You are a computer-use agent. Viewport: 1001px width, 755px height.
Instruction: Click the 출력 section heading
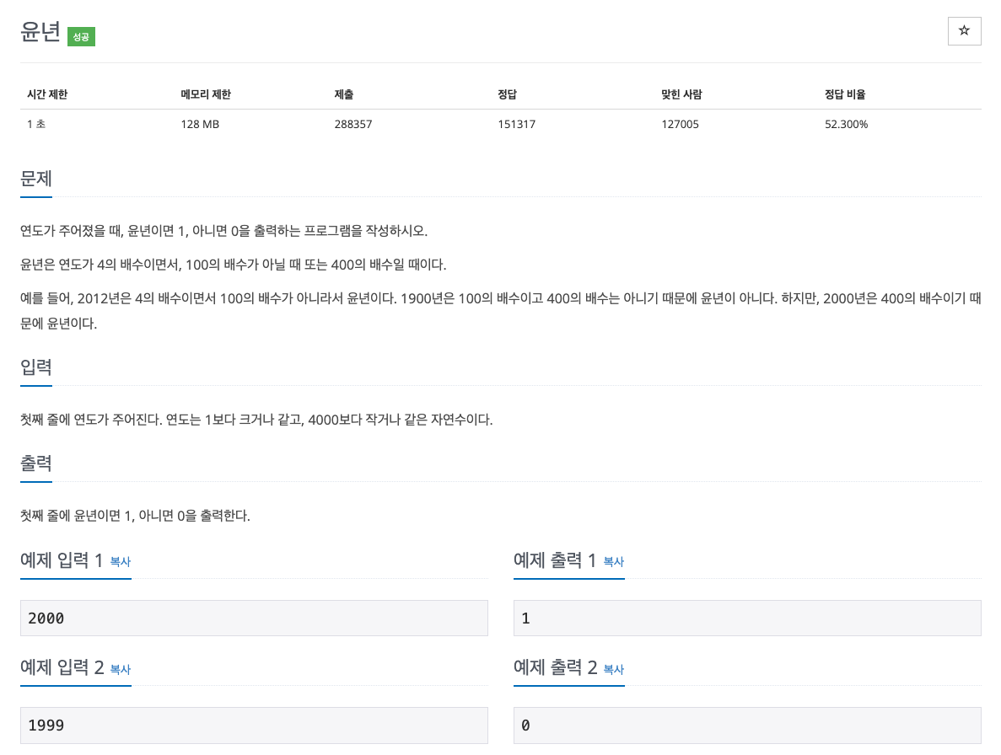coord(36,463)
